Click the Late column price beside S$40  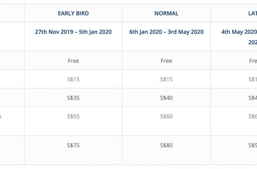click(x=252, y=98)
